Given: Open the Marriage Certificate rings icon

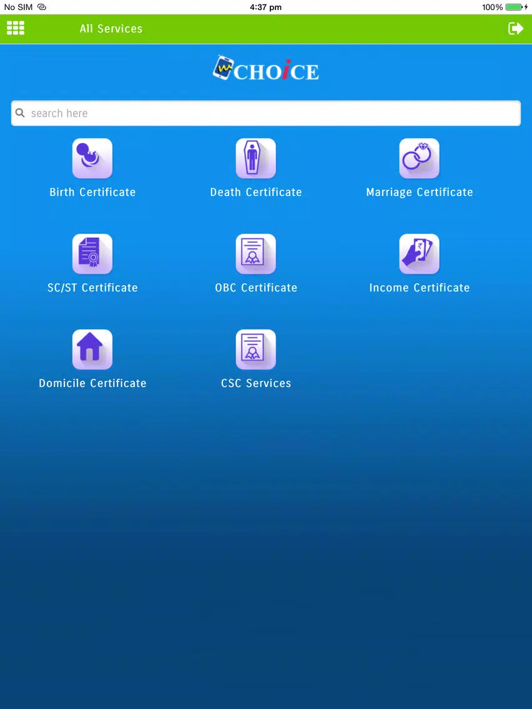Looking at the screenshot, I should tap(419, 159).
